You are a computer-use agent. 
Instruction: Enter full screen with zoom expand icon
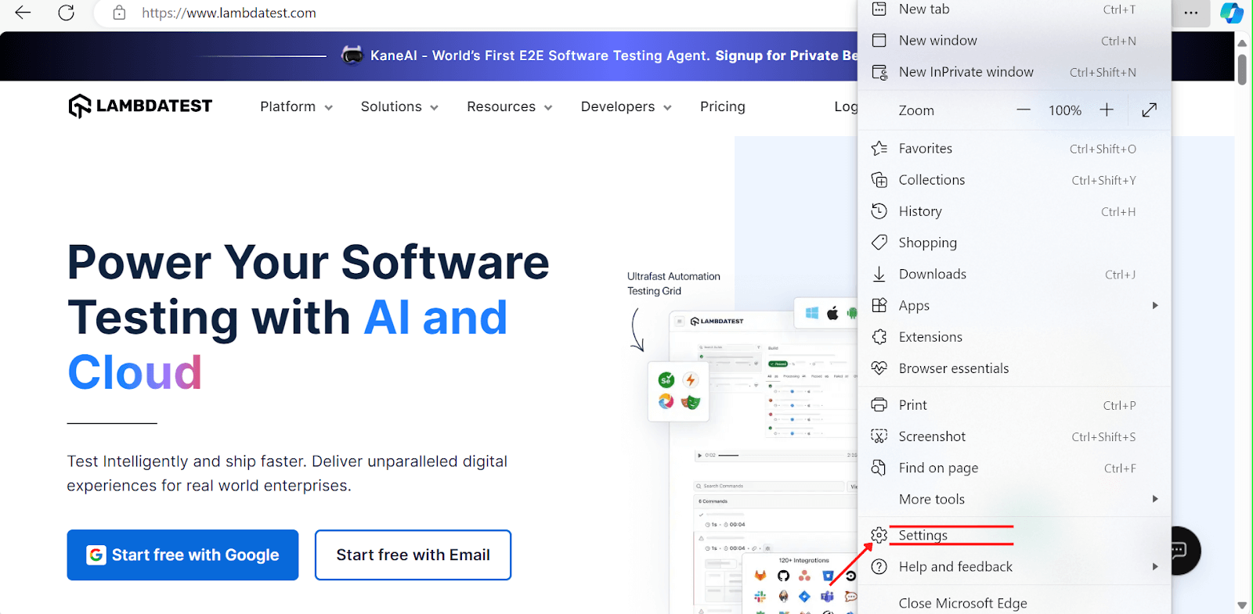(x=1149, y=110)
